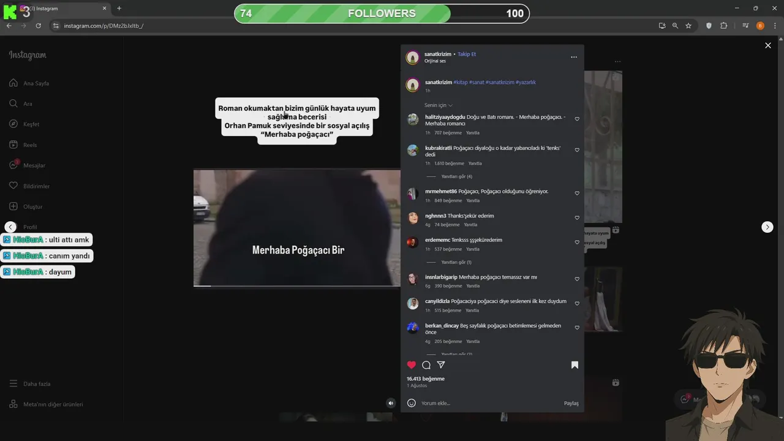Click Paylaş to post comment

(x=571, y=404)
